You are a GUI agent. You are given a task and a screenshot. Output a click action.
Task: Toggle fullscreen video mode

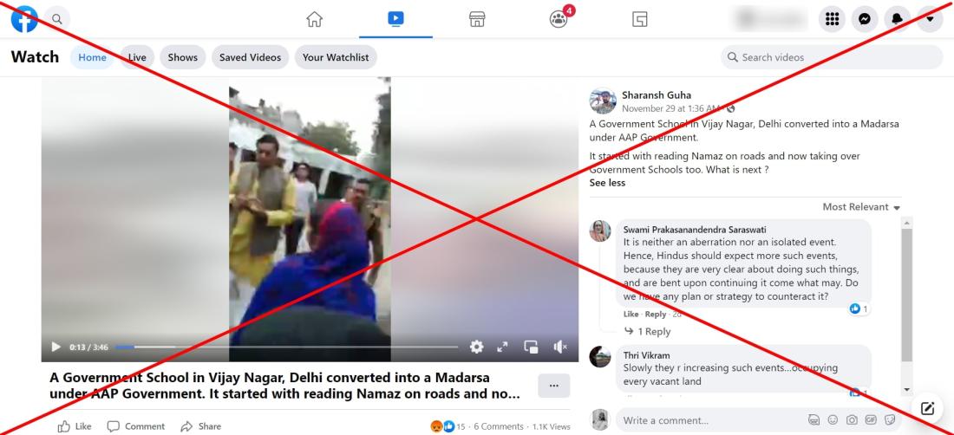tap(502, 347)
